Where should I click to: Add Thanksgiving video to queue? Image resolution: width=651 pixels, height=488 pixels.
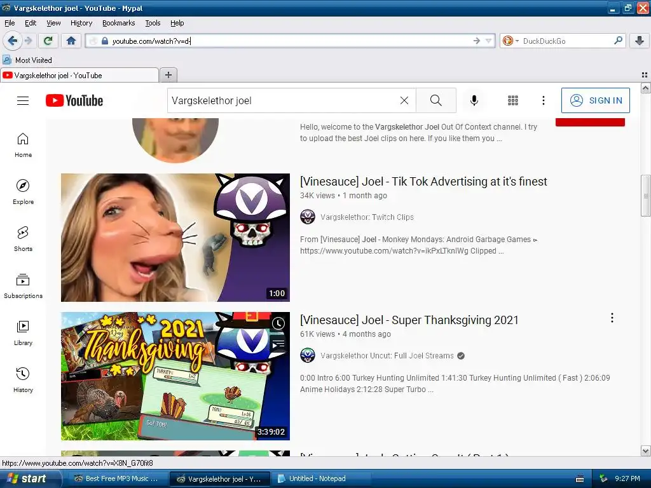(278, 344)
